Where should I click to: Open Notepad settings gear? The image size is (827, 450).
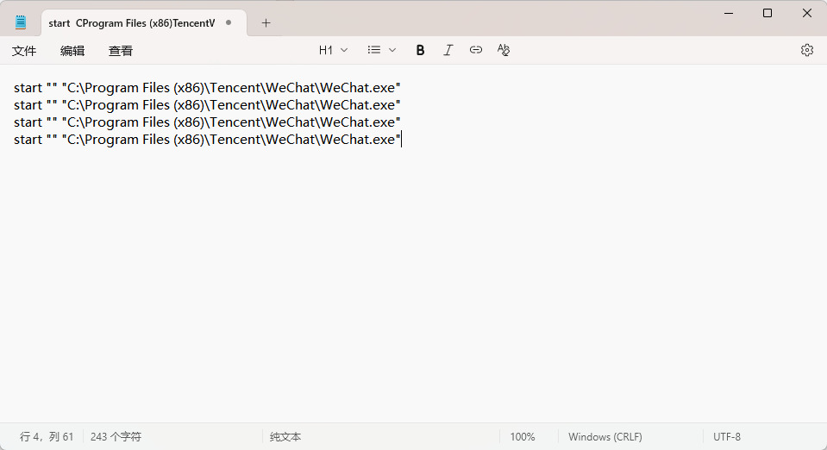807,50
